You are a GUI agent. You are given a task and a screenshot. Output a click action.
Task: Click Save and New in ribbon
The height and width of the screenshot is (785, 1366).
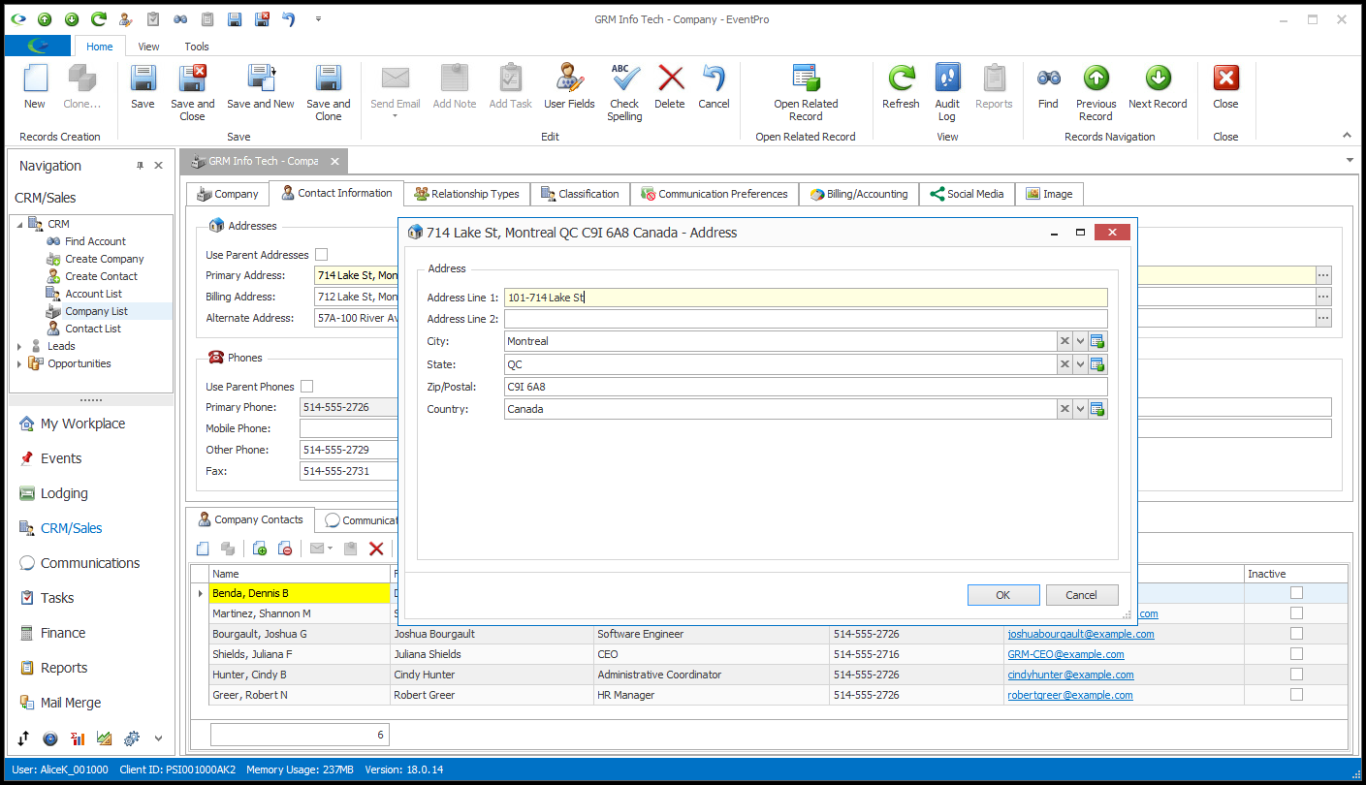pos(261,87)
